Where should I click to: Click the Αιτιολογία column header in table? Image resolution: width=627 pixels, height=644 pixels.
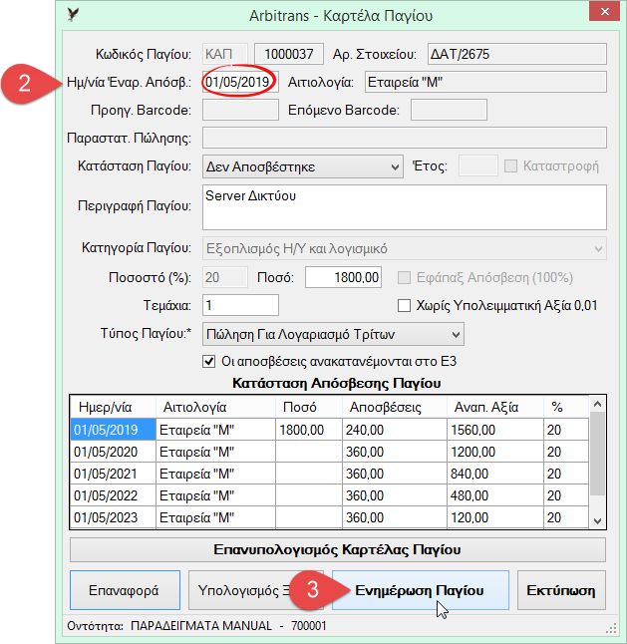(x=215, y=407)
